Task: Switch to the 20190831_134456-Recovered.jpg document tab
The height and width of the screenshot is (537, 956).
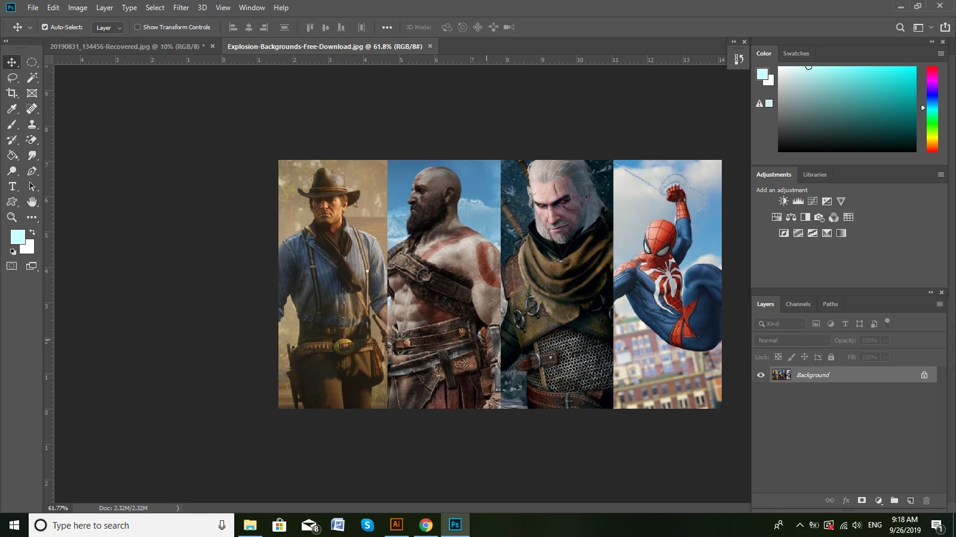Action: point(127,46)
